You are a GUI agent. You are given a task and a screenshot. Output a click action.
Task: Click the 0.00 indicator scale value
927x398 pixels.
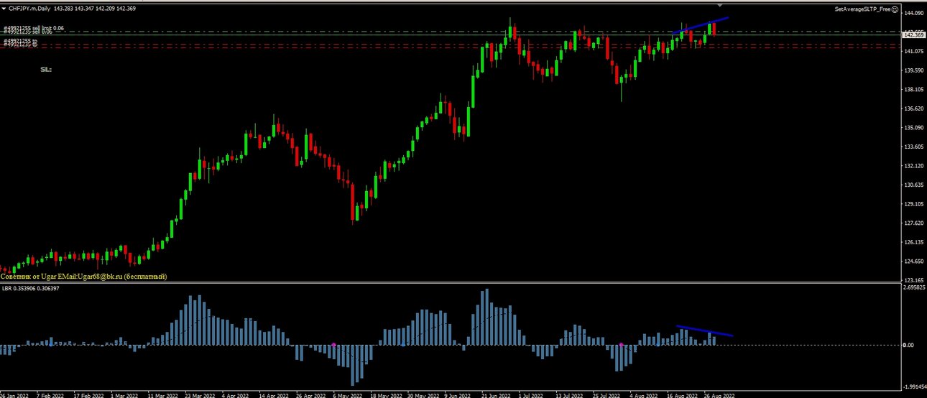tap(908, 345)
